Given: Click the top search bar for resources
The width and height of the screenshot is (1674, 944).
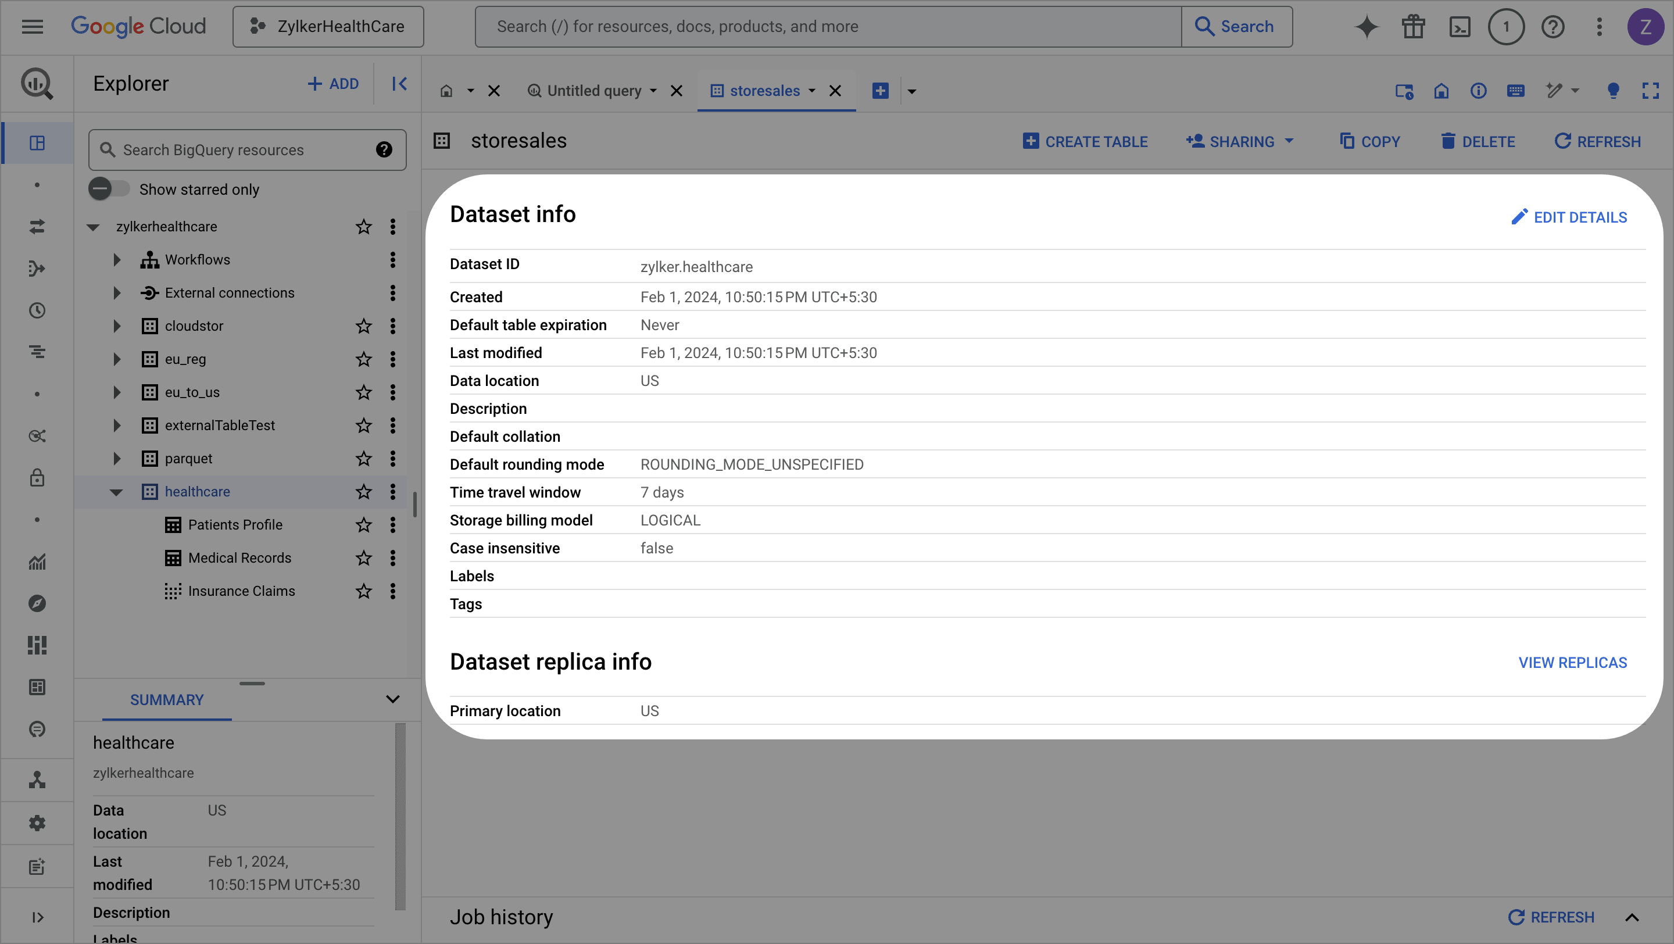Looking at the screenshot, I should (x=828, y=27).
